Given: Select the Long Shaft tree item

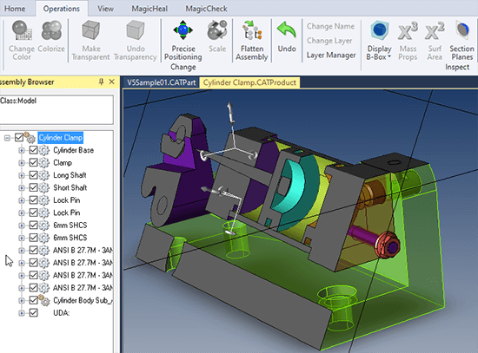Looking at the screenshot, I should point(70,175).
